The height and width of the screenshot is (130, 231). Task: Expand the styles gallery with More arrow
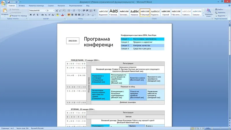click(x=203, y=15)
